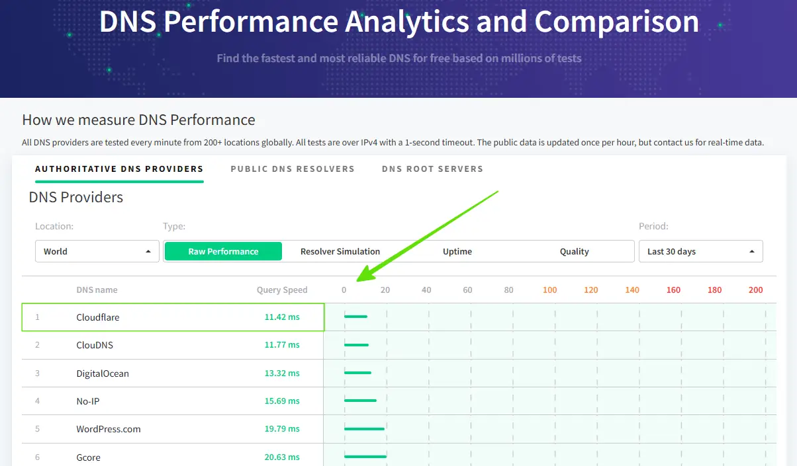Switch to the Public DNS Resolvers tab
The height and width of the screenshot is (466, 797).
293,169
